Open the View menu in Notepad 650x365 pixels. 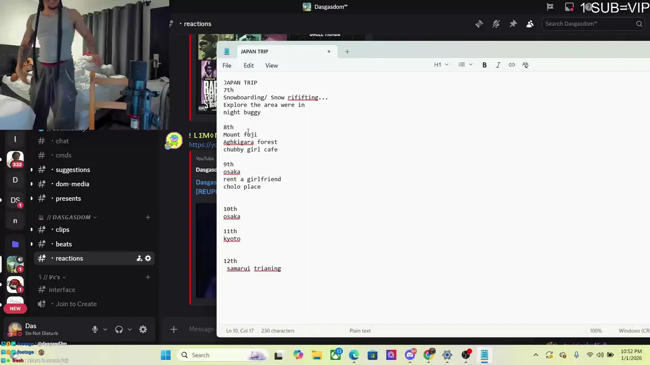pos(272,65)
